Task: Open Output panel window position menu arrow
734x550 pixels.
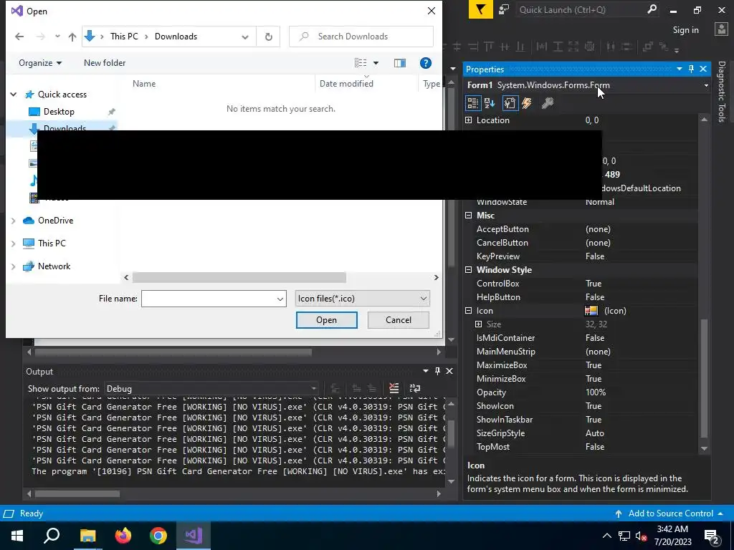Action: pyautogui.click(x=426, y=371)
